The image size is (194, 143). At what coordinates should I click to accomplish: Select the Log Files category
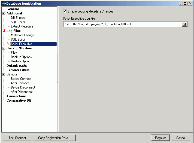pos(13,31)
